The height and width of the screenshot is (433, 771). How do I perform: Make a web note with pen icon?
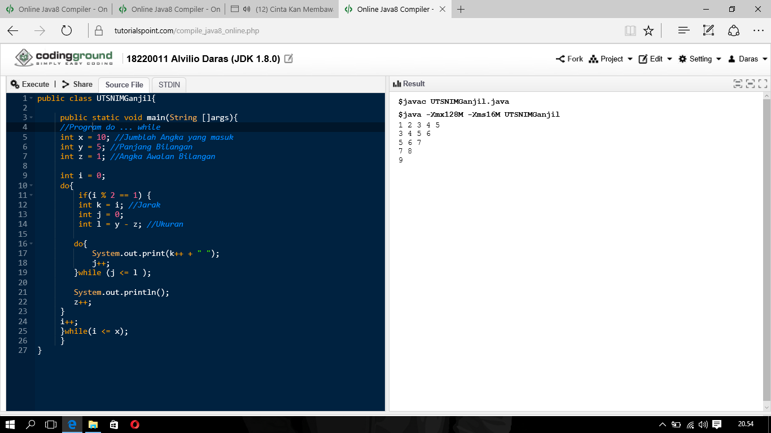[709, 30]
